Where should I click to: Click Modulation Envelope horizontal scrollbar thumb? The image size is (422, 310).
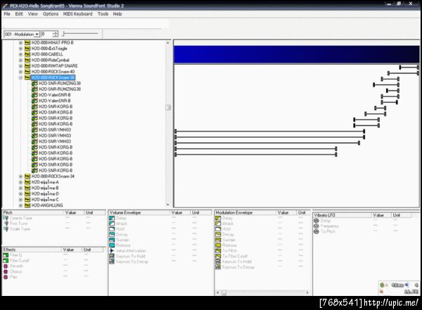point(224,292)
